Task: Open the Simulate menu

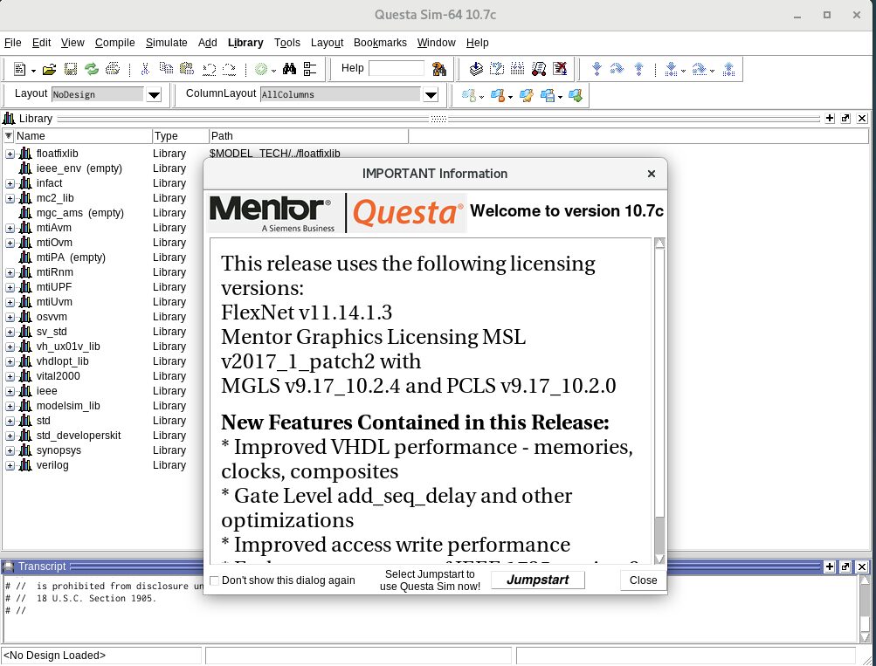Action: point(167,43)
